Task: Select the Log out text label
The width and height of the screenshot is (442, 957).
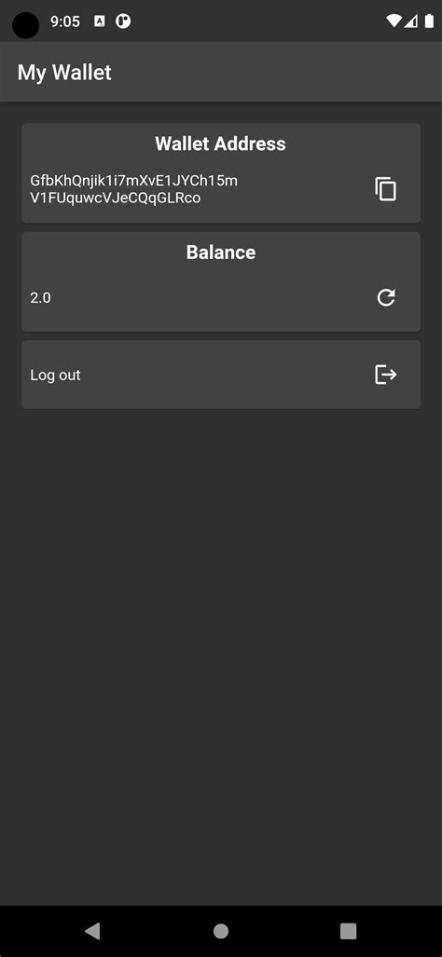Action: [x=56, y=375]
